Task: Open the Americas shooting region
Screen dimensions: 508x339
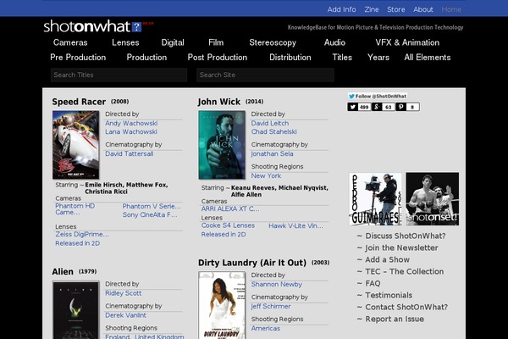Action: pos(265,328)
